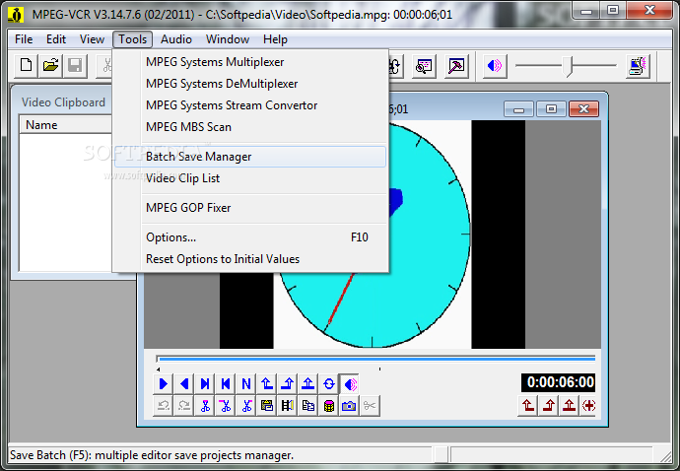Click the grayed-out scissors icon
The height and width of the screenshot is (471, 680).
370,406
